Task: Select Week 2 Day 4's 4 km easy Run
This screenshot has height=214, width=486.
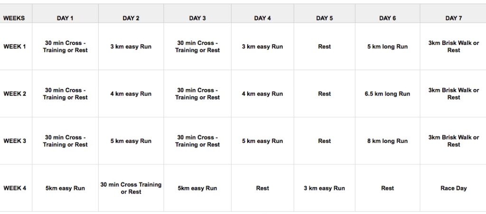Action: [x=262, y=94]
